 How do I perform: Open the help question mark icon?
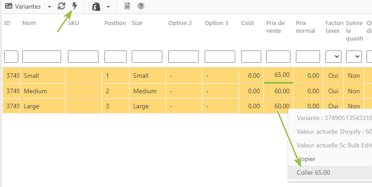click(141, 6)
